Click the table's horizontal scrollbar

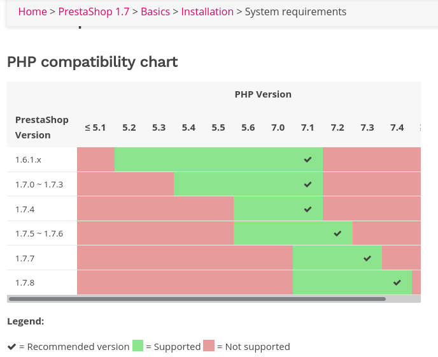tap(197, 298)
